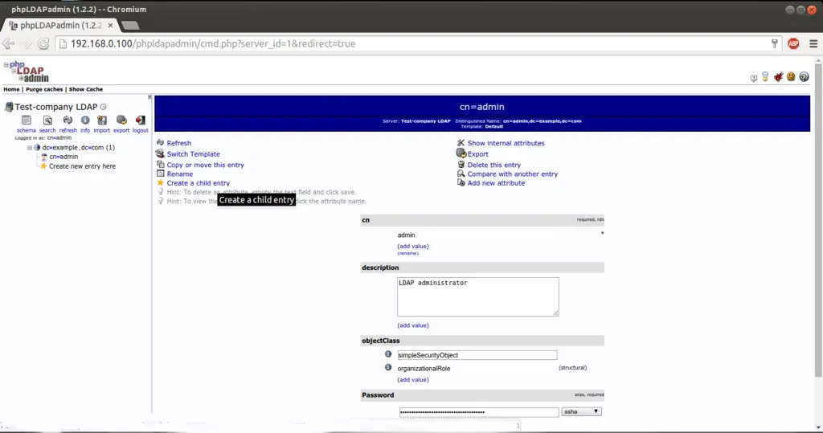Log out using the logout icon
This screenshot has width=823, height=433.
141,121
